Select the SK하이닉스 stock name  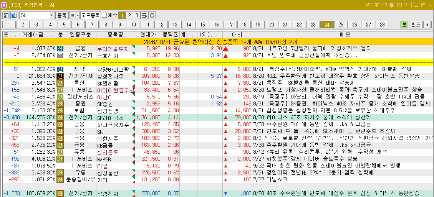coord(110,118)
